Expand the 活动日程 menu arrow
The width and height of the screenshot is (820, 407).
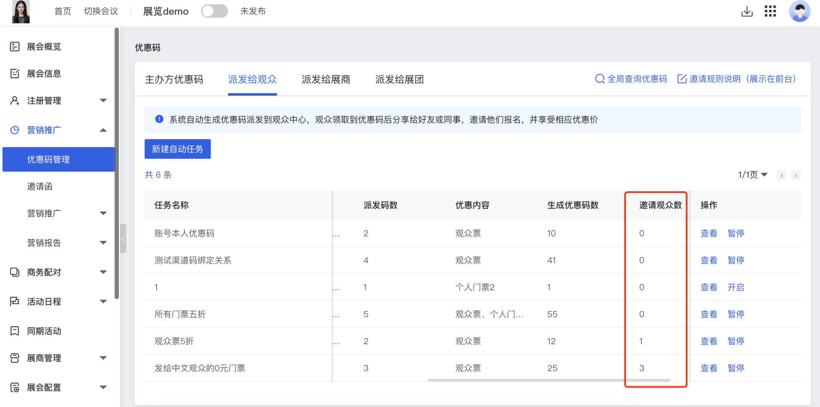[x=103, y=302]
